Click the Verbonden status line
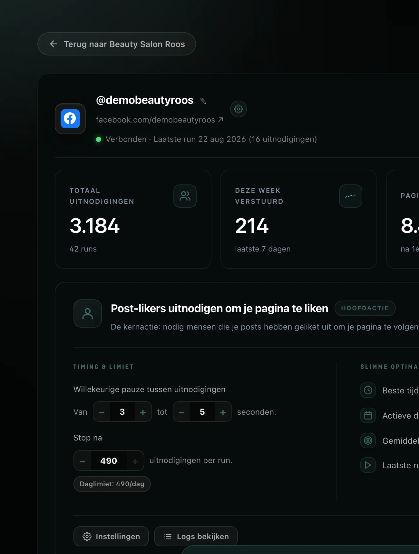This screenshot has height=554, width=419. pos(206,139)
